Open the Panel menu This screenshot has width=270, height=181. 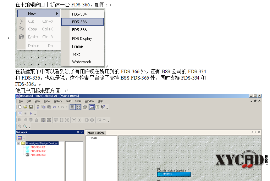(47, 101)
